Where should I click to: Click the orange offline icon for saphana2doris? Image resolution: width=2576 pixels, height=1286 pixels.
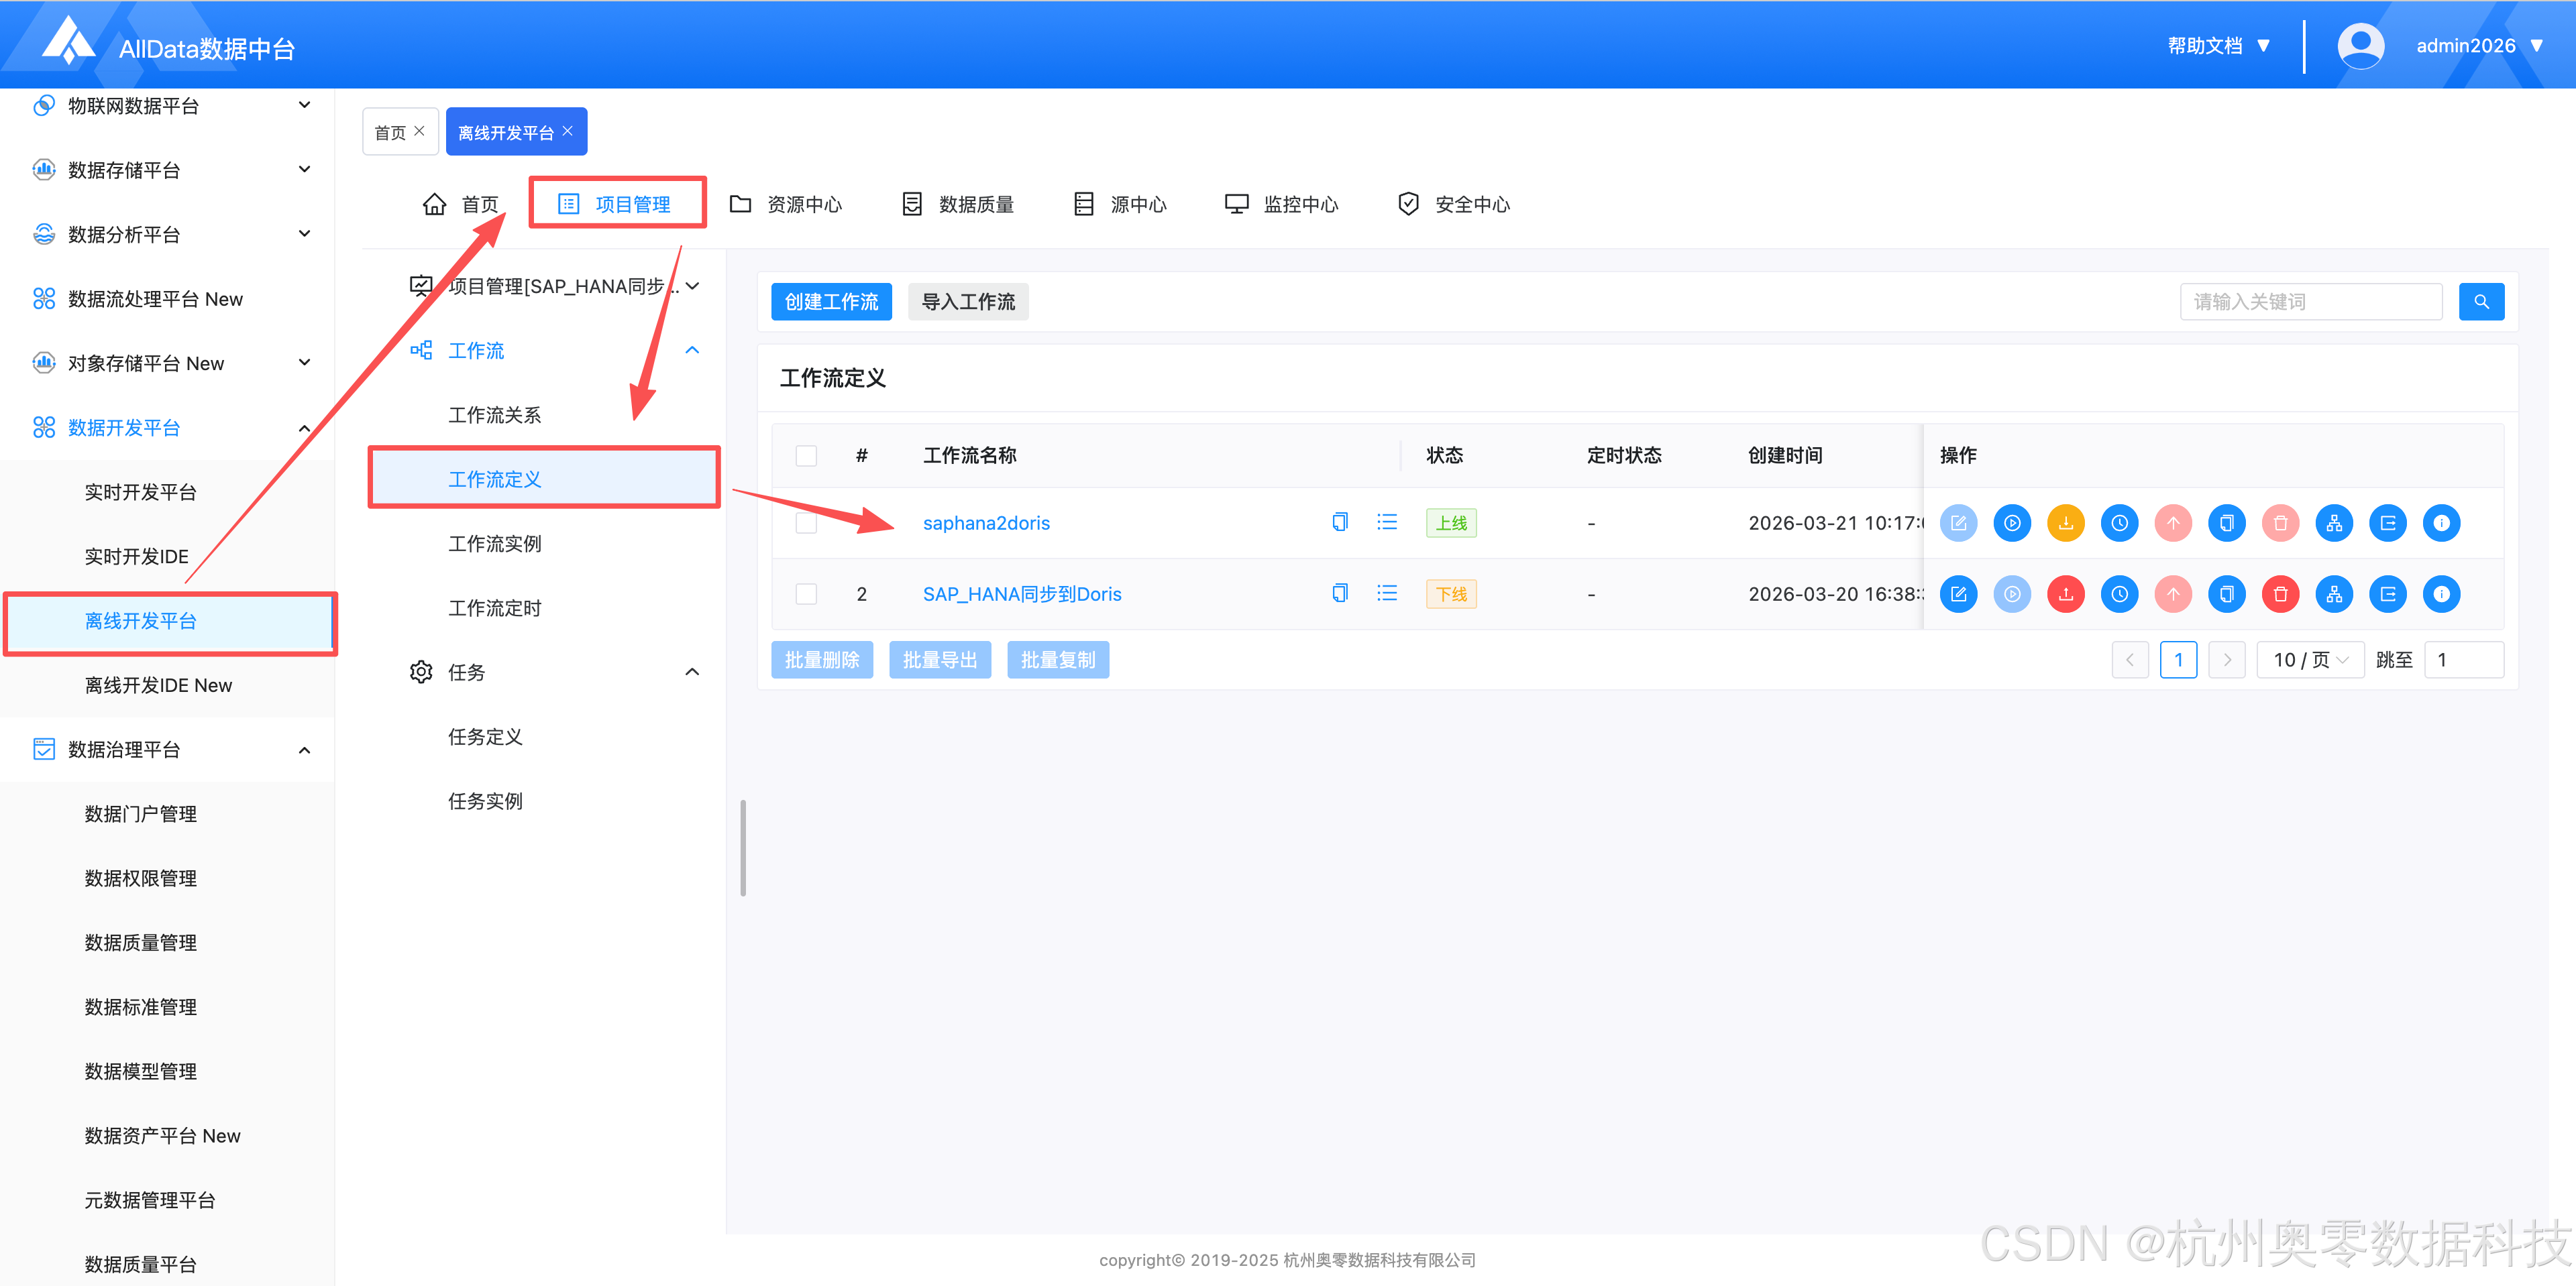2066,522
